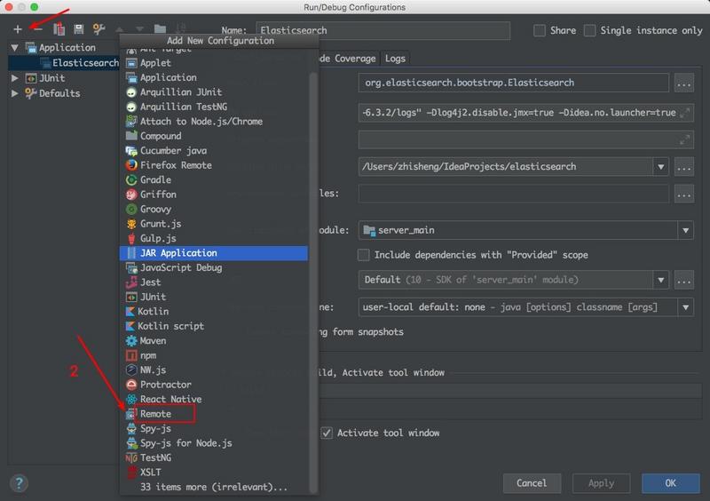
Task: Choose Attach to Node.js/Chrome entry
Action: coord(214,122)
